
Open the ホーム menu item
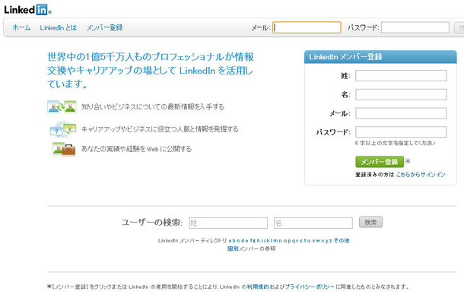pyautogui.click(x=21, y=28)
